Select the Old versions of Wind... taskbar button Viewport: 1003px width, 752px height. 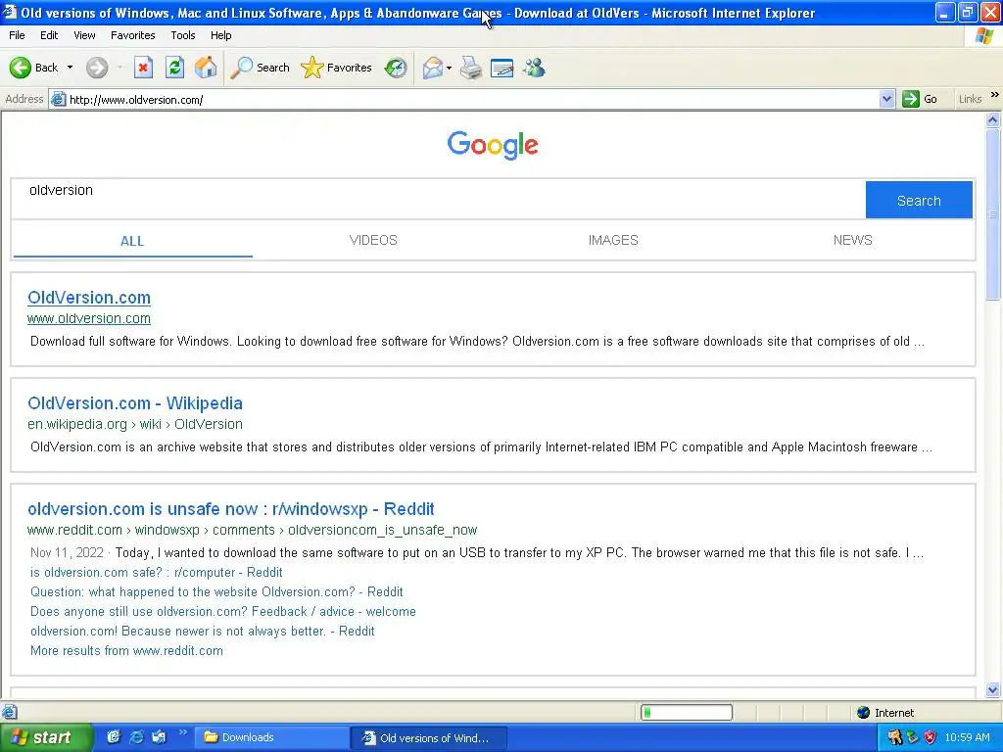429,738
